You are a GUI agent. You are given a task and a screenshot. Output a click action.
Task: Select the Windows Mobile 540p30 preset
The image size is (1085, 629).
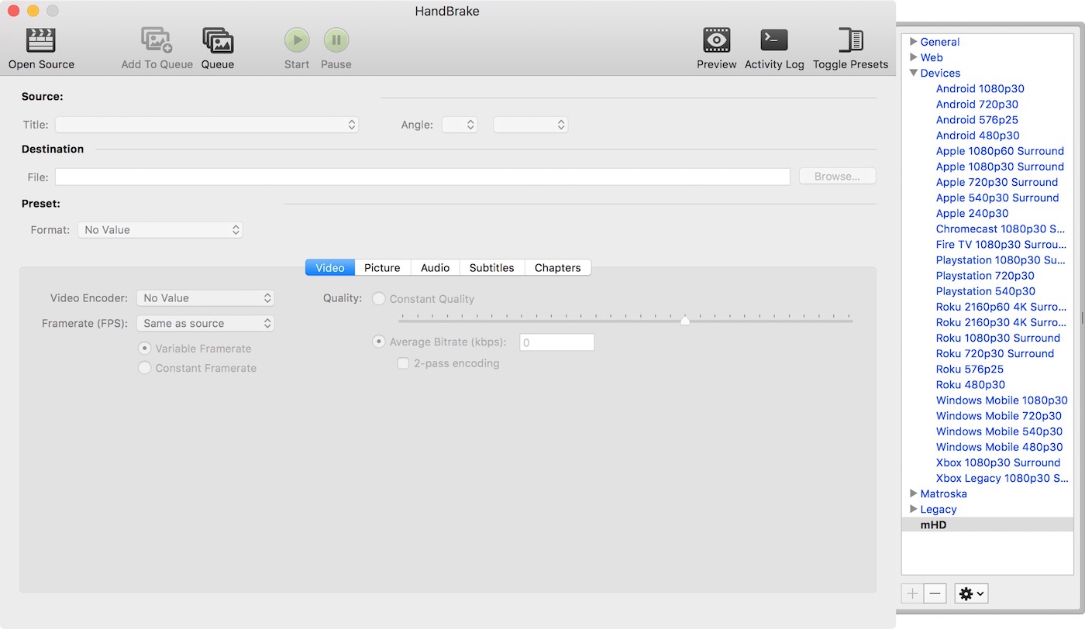tap(999, 431)
